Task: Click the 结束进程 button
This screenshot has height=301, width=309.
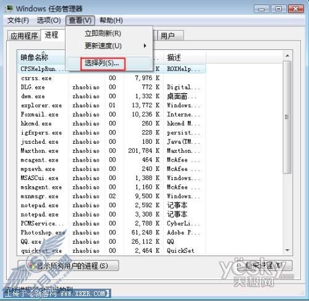Action: coord(265,266)
